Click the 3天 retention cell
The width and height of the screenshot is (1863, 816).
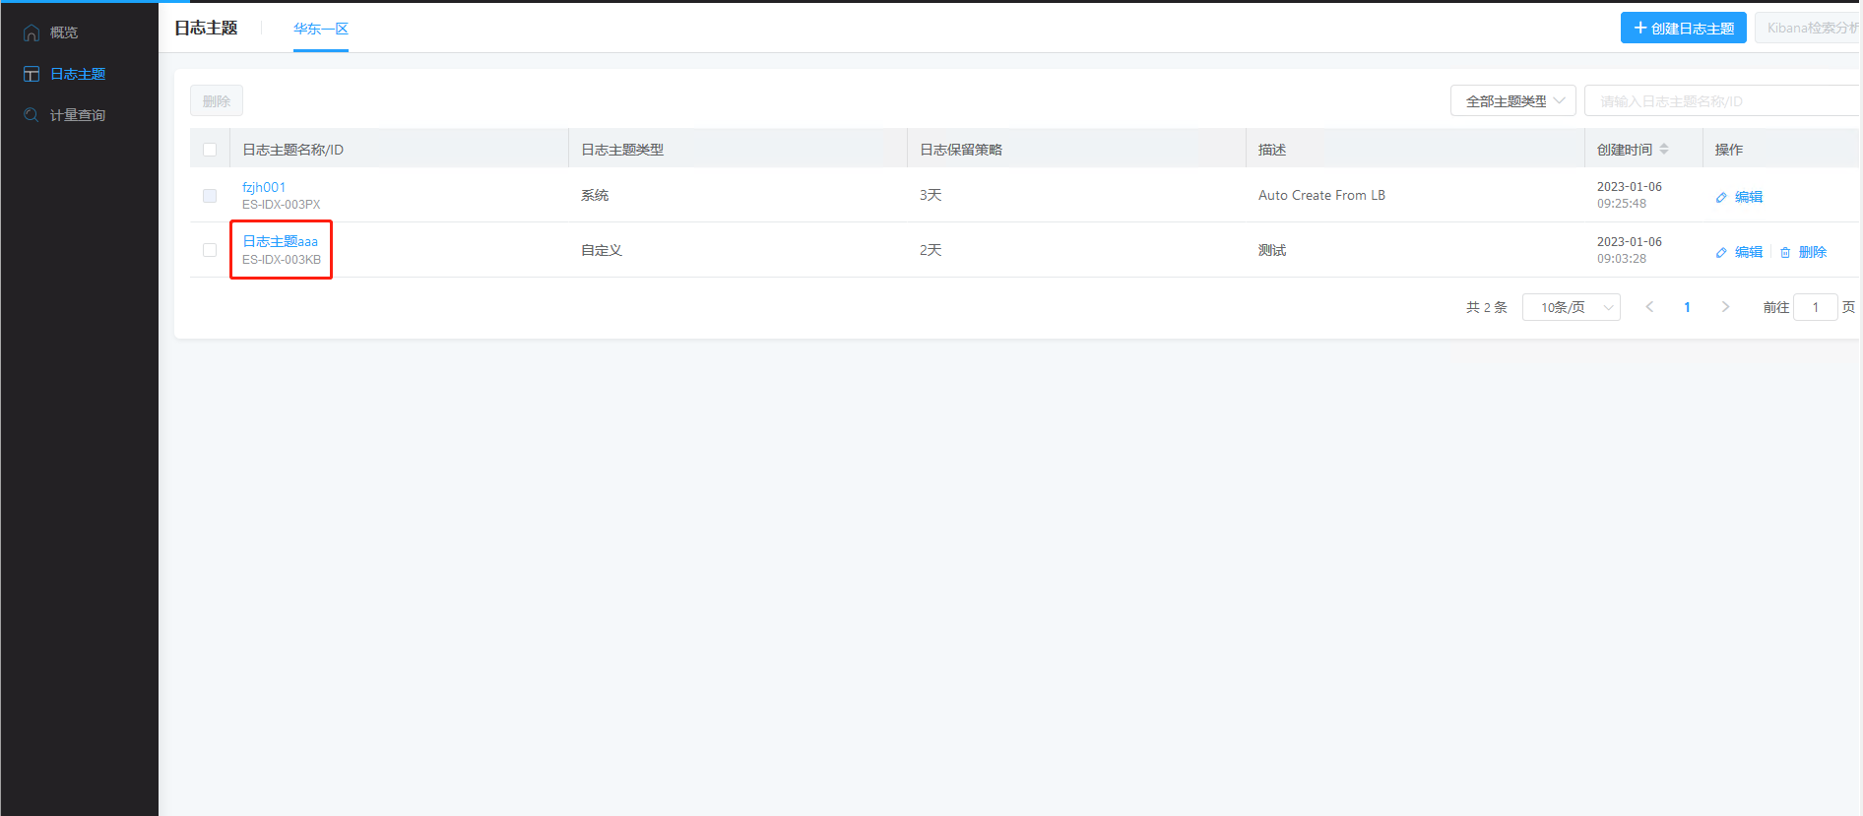pos(931,195)
